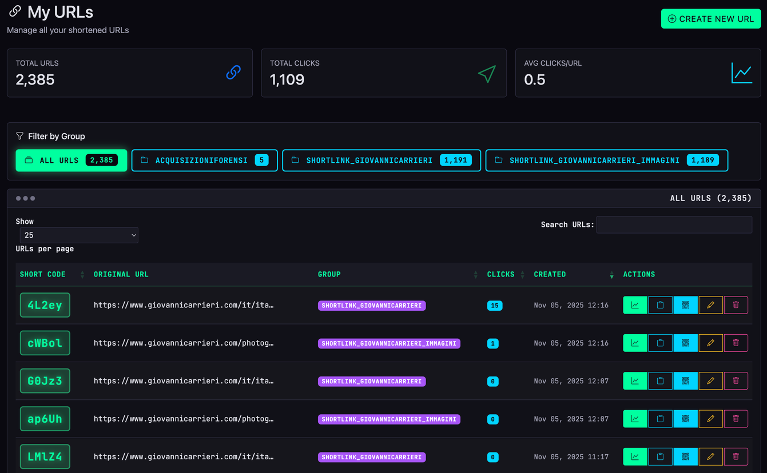Click the CREATE NEW URL button
The width and height of the screenshot is (767, 473).
pos(711,18)
